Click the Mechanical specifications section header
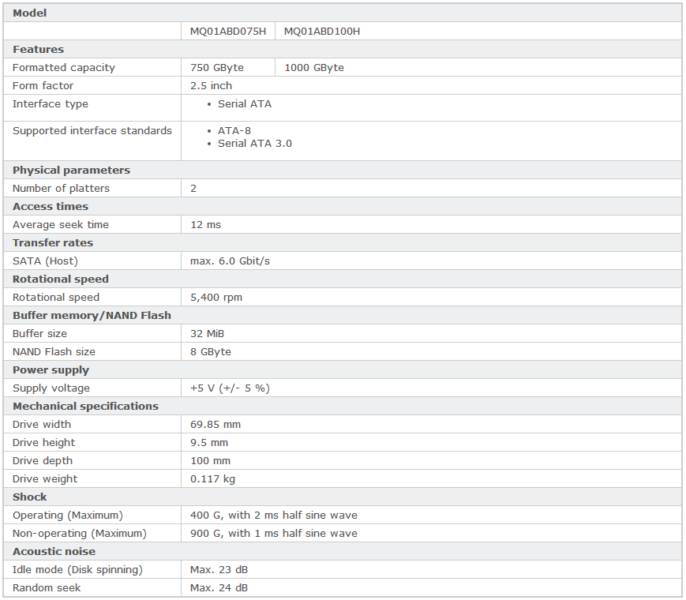 85,407
